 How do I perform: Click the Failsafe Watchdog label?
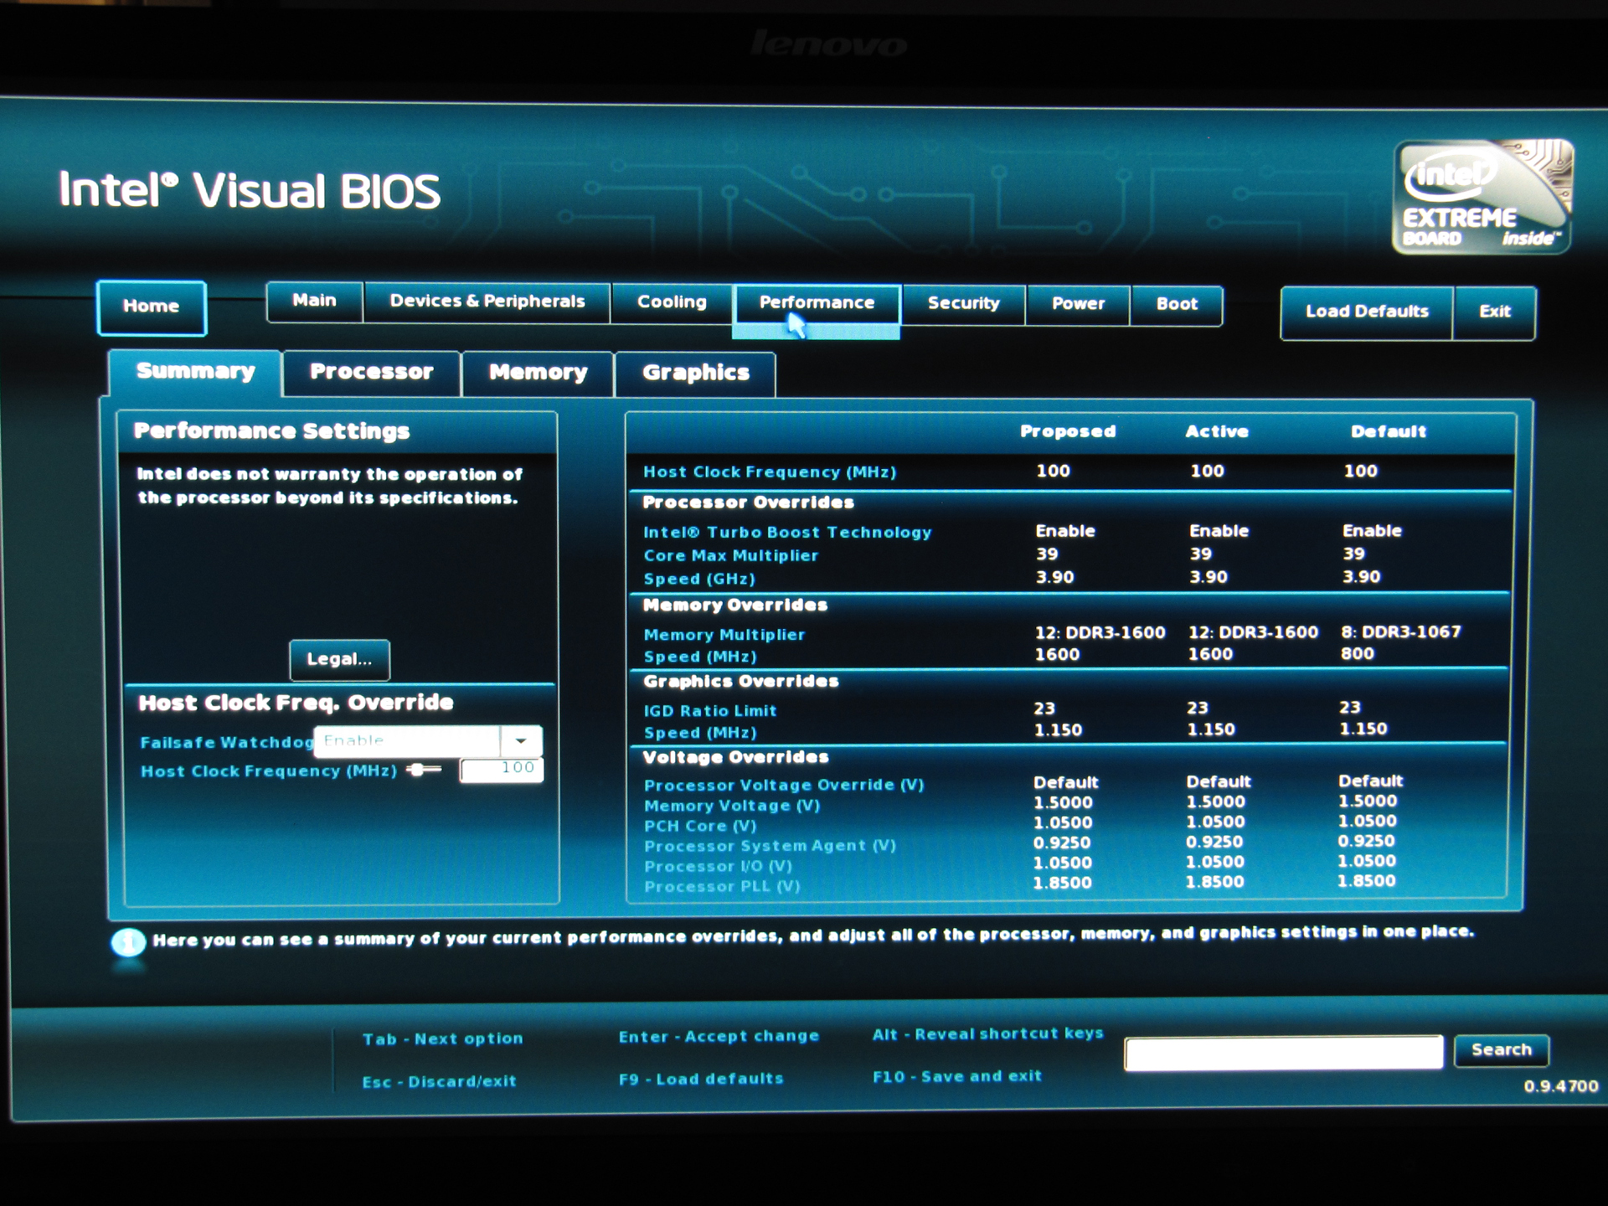pyautogui.click(x=226, y=743)
